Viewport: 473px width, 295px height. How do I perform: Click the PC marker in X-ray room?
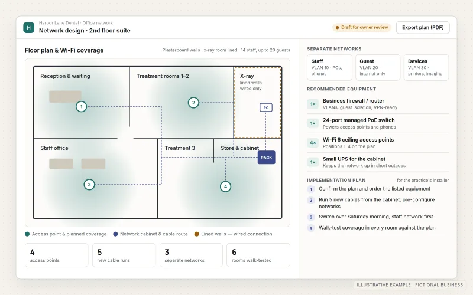tap(265, 107)
